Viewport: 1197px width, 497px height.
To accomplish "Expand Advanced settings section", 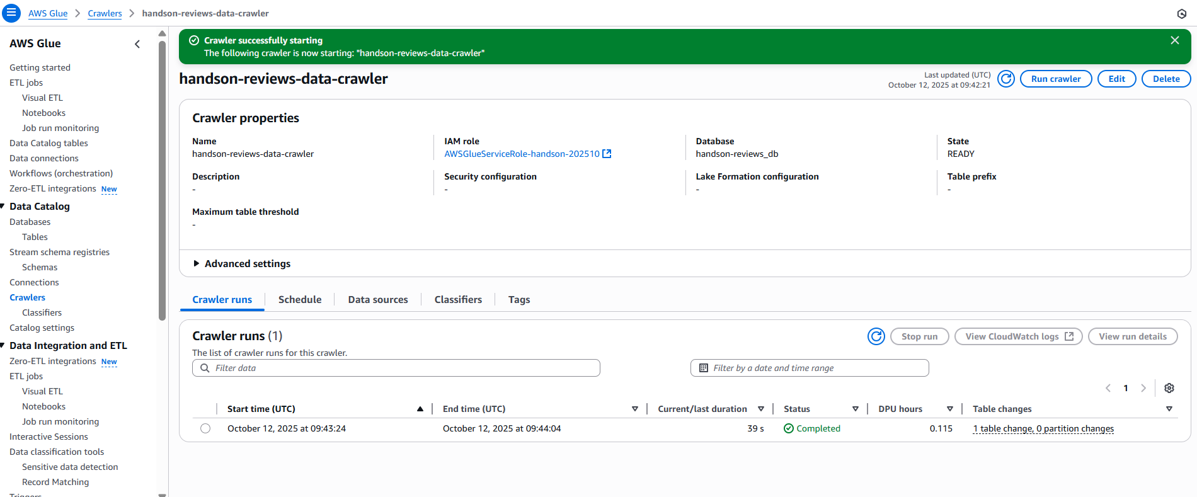I will coord(241,263).
